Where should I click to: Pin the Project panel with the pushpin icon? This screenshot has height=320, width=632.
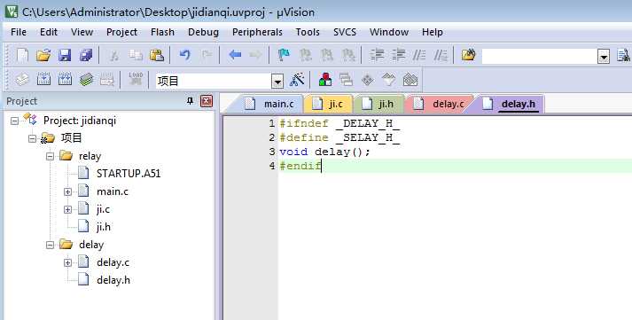click(x=190, y=101)
